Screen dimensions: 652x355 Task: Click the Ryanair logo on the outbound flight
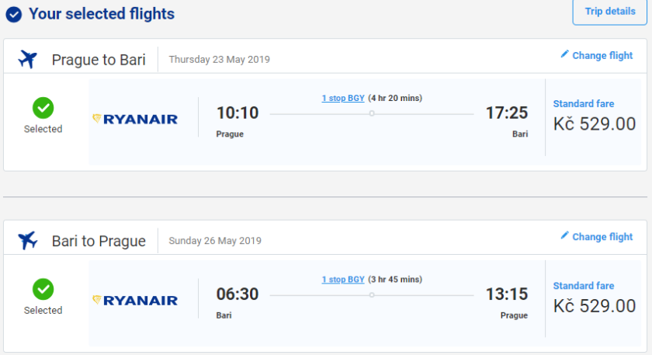(135, 119)
